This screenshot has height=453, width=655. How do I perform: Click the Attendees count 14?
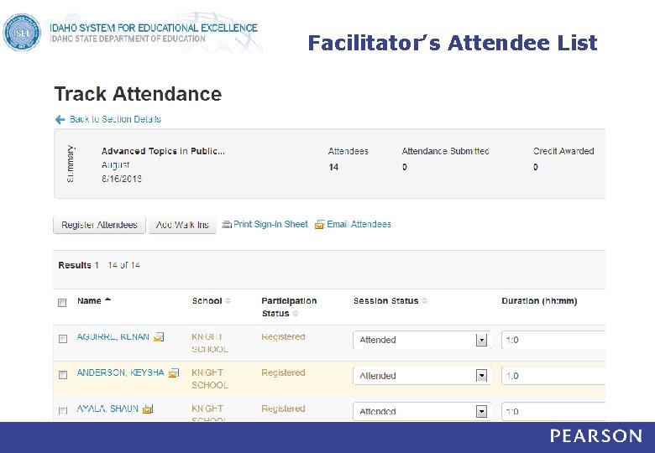tap(333, 167)
